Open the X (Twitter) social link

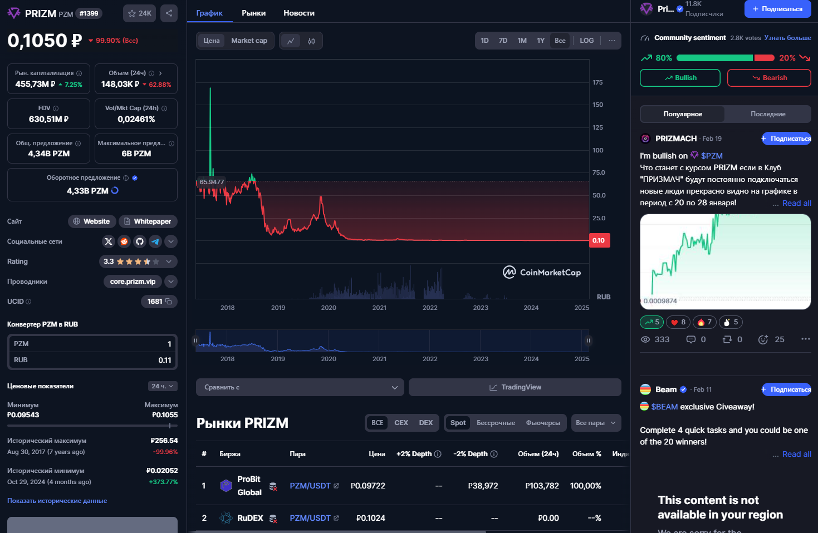pyautogui.click(x=109, y=241)
